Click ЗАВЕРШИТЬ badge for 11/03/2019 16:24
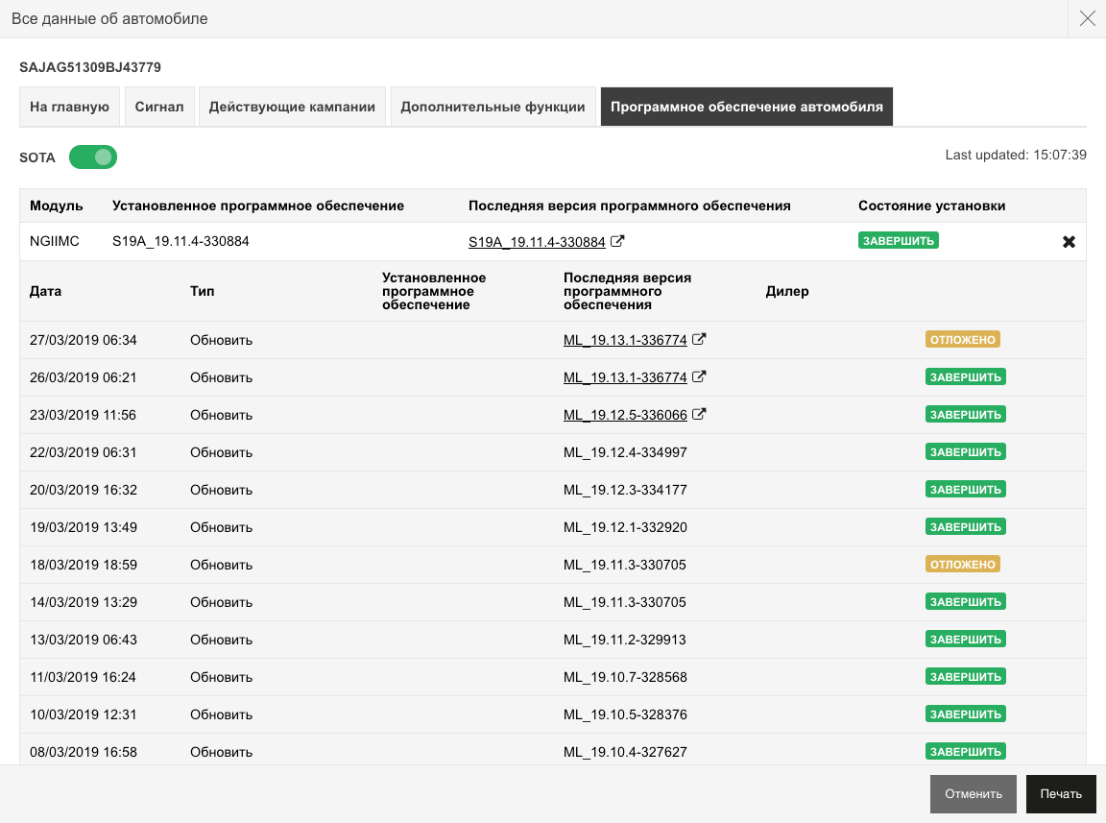 [966, 676]
